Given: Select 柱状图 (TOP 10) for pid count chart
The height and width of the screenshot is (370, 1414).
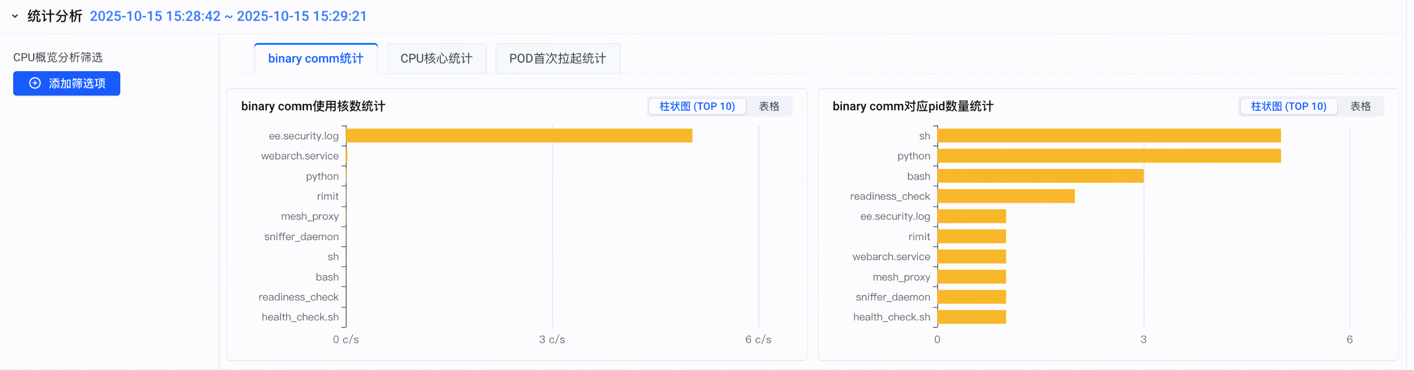Looking at the screenshot, I should [x=1288, y=106].
